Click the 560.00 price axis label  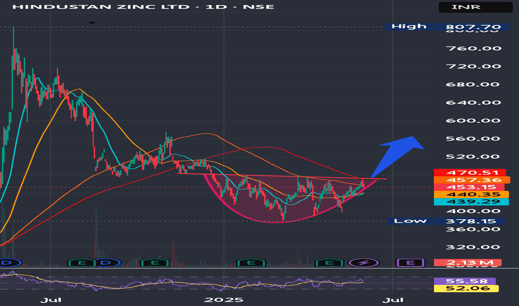(473, 139)
